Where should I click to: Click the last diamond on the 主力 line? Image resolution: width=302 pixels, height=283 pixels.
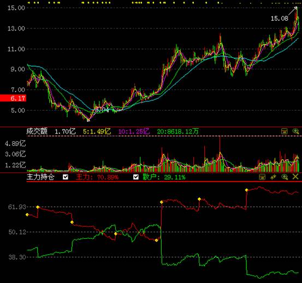point(246,190)
